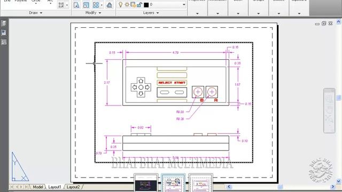Screen dimensions: 342x192
Task: Step to previous layout tab arrow
Action: [17, 187]
